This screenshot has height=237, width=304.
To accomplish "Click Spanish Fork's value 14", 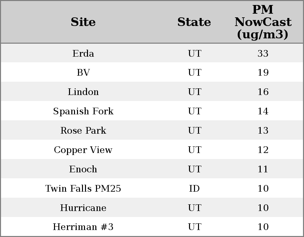I will tap(263, 111).
